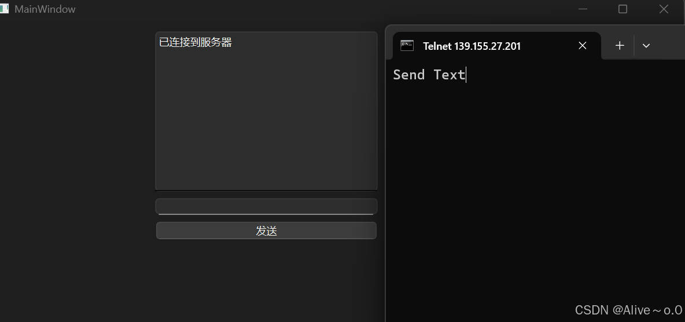The height and width of the screenshot is (322, 685).
Task: Close the Telnet 139.155.27.201 tab
Action: [x=583, y=46]
